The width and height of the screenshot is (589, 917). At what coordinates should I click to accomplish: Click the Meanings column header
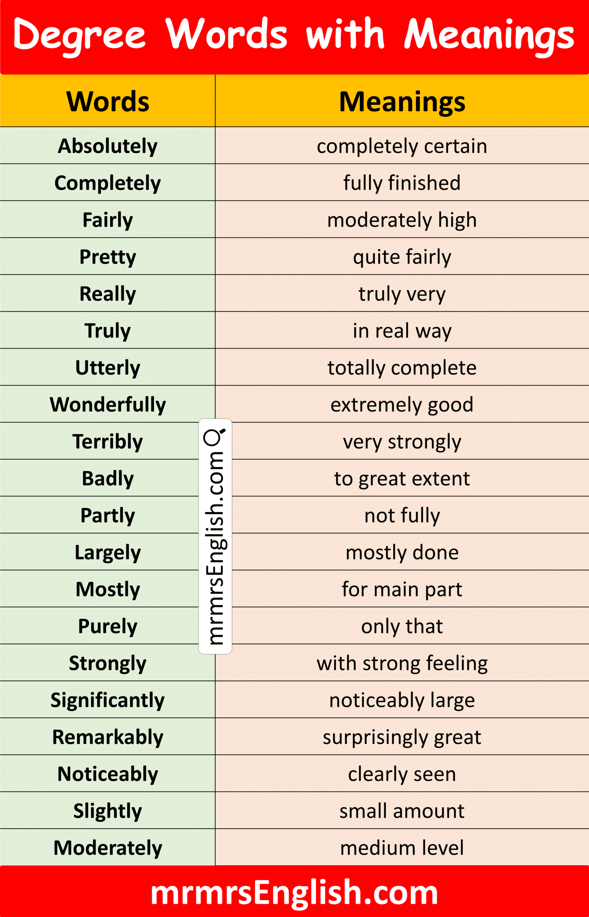pyautogui.click(x=402, y=101)
